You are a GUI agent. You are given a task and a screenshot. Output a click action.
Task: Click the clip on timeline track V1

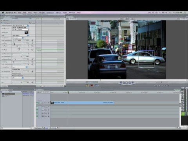point(82,103)
